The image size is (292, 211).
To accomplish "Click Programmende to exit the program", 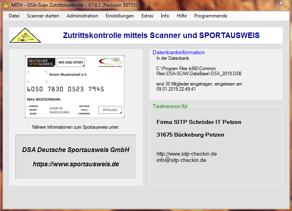I will tap(211, 16).
